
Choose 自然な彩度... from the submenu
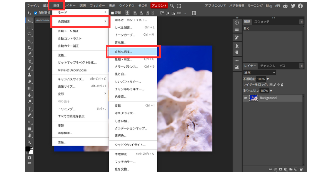point(133,51)
